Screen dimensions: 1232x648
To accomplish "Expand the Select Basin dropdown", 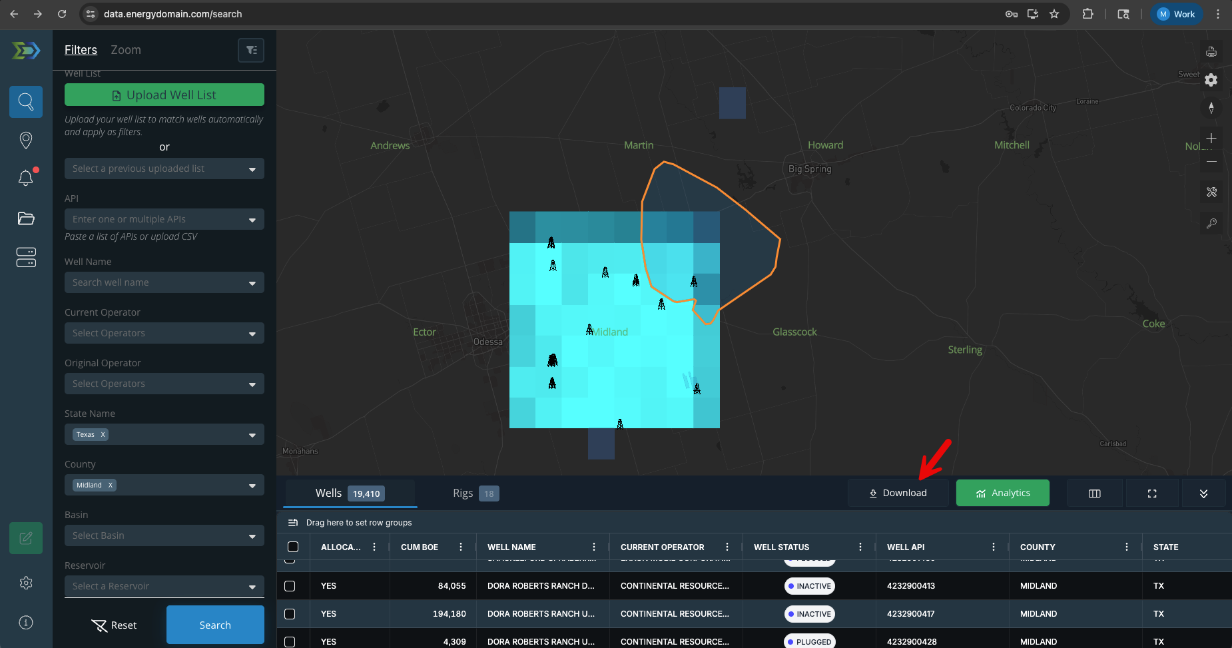I will (x=164, y=535).
